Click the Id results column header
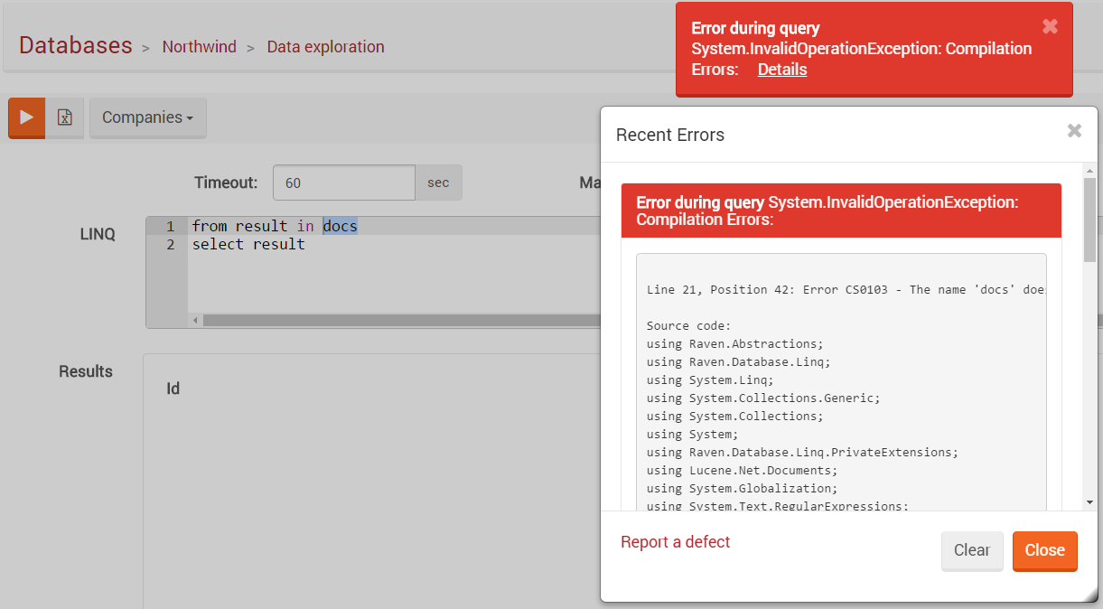The height and width of the screenshot is (609, 1103). 173,389
